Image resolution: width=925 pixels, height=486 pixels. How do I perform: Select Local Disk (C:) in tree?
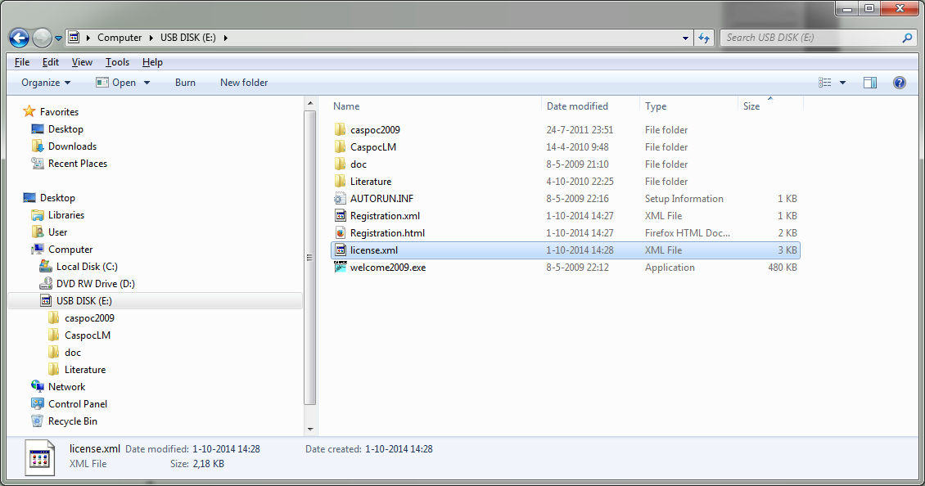(87, 267)
